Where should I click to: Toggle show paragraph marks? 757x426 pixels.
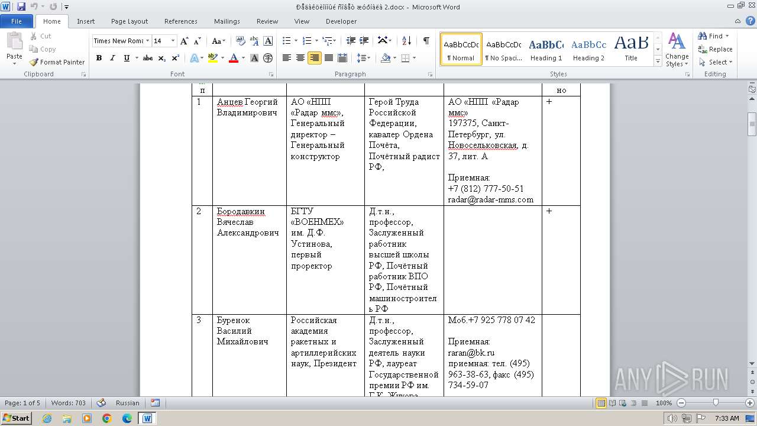click(x=426, y=41)
